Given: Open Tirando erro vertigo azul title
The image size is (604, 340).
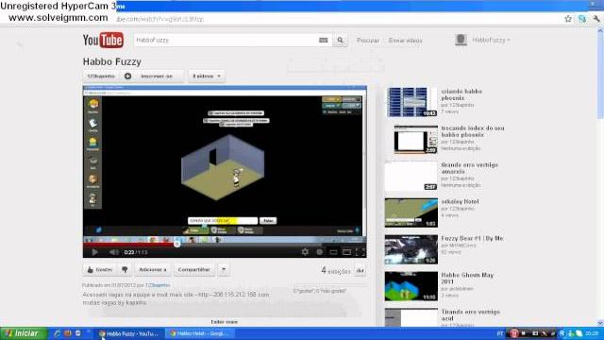Looking at the screenshot, I should point(470,314).
